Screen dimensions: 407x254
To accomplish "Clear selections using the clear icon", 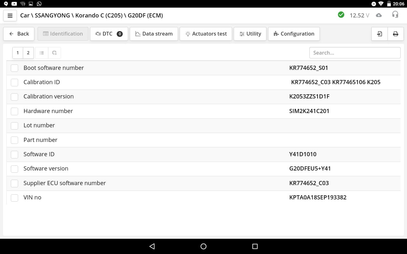I will tap(54, 53).
